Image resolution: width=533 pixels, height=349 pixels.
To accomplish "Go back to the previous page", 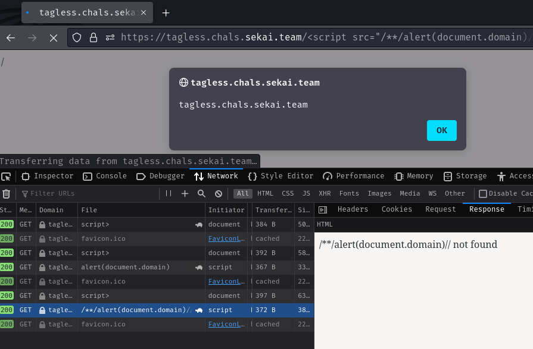I will click(x=11, y=37).
